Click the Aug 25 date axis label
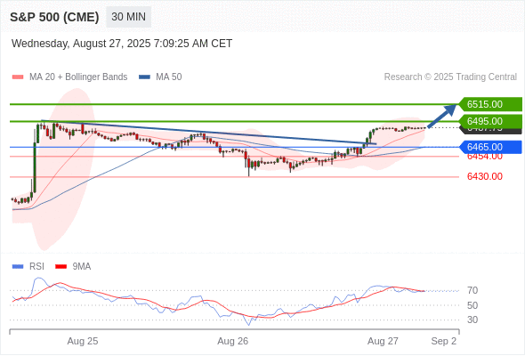The image size is (525, 356). [x=83, y=341]
